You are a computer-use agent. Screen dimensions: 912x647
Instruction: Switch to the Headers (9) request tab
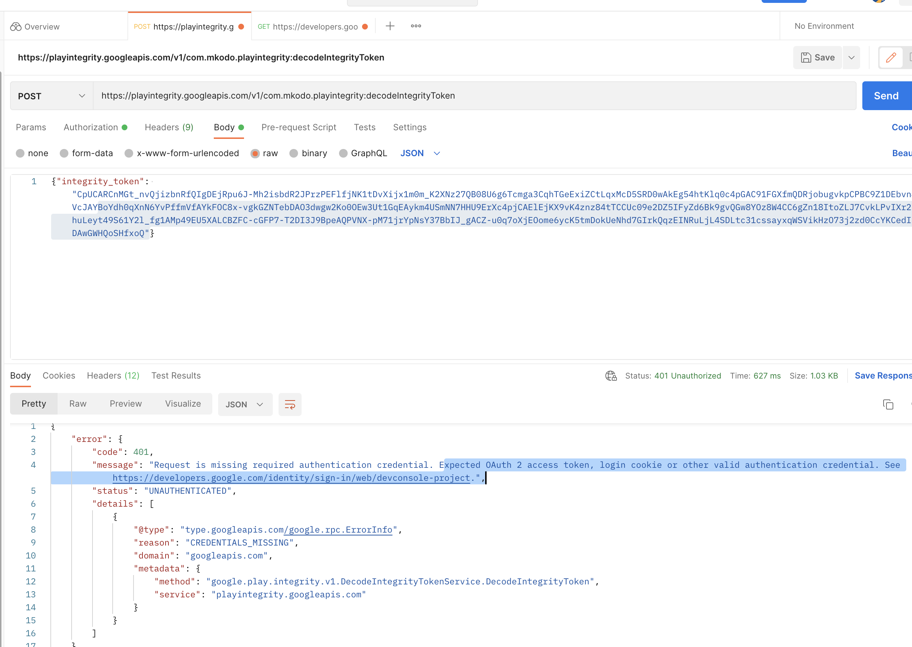(x=169, y=127)
